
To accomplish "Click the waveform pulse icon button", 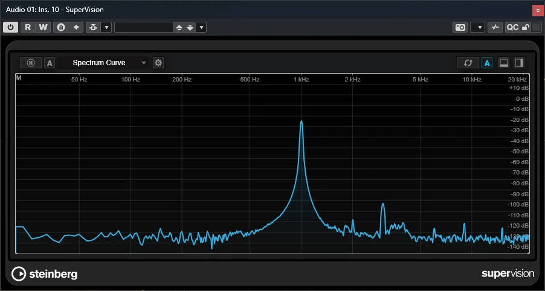I will 495,27.
